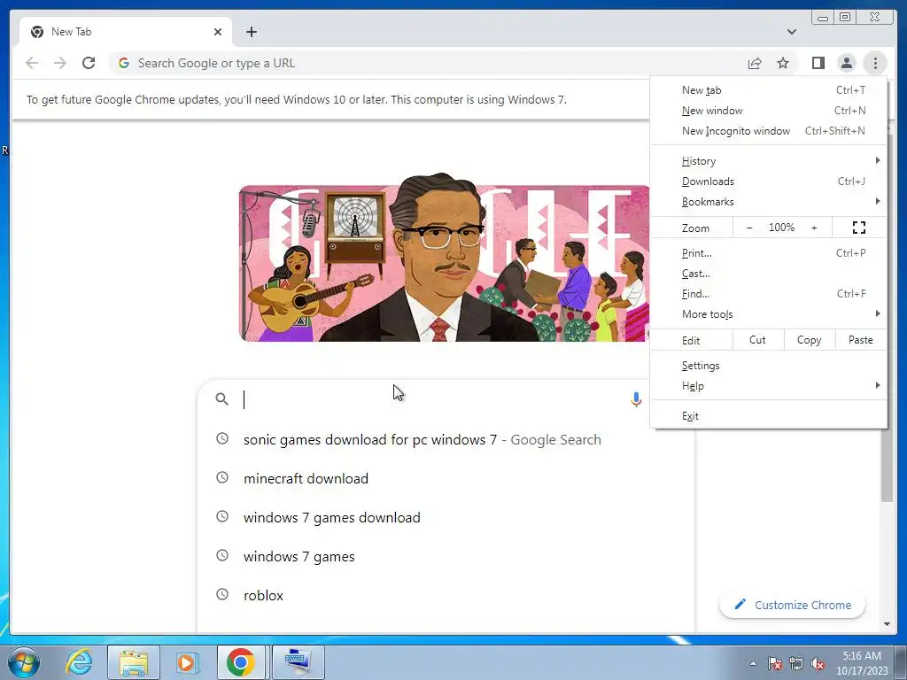This screenshot has height=680, width=907.
Task: Click the Customize Chrome button
Action: [792, 605]
